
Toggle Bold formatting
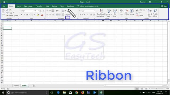pos(22,15)
